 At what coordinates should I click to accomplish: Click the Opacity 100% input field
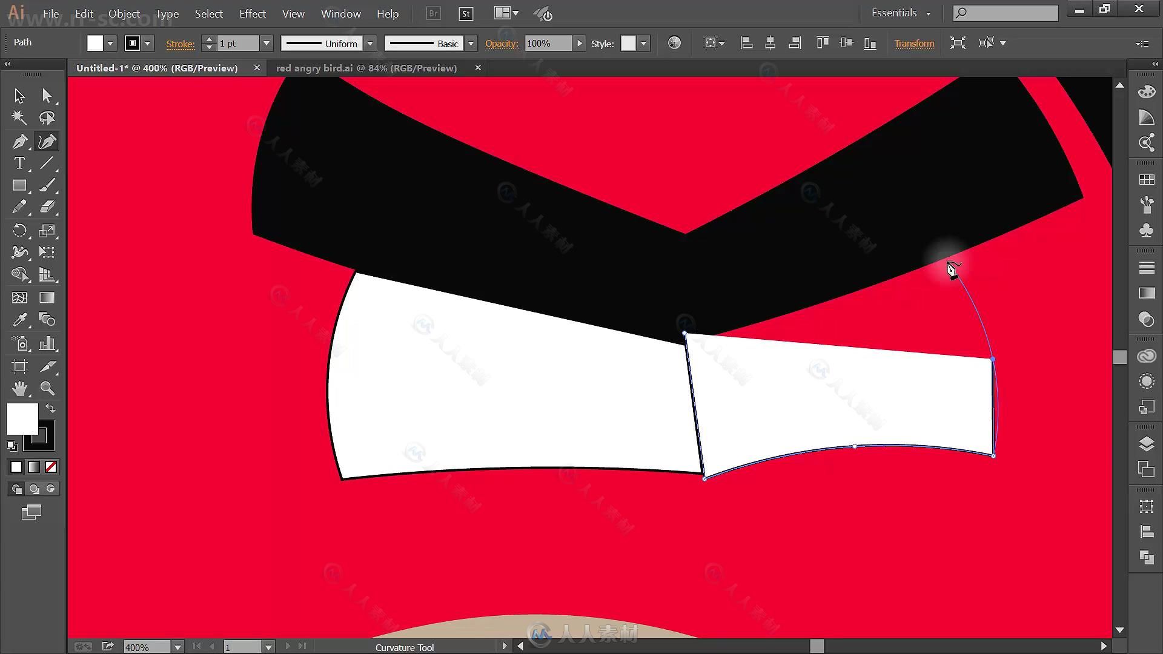tap(548, 44)
